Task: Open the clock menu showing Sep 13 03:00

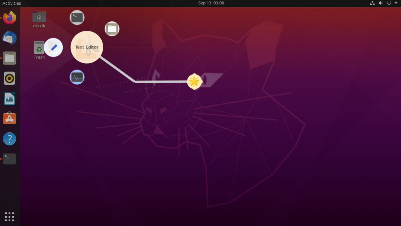Action: (x=211, y=3)
